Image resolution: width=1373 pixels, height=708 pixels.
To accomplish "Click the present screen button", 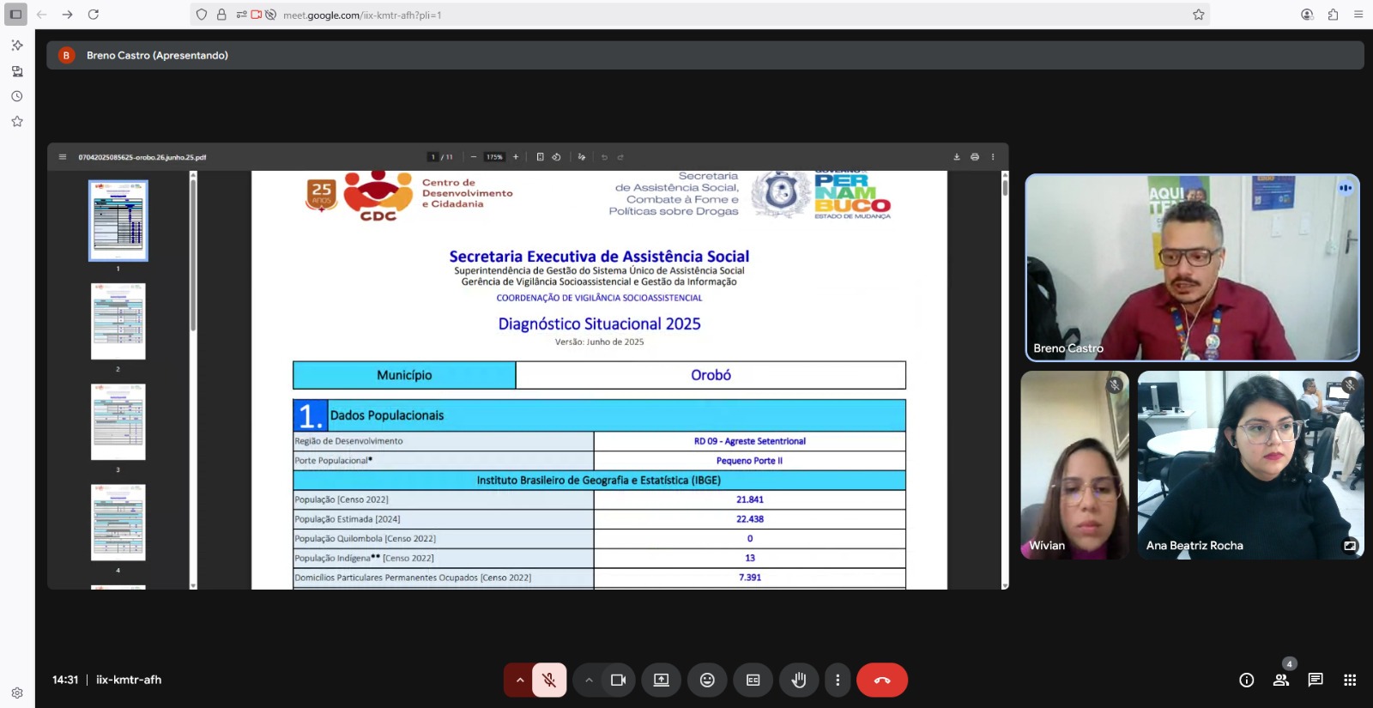I will (x=661, y=680).
